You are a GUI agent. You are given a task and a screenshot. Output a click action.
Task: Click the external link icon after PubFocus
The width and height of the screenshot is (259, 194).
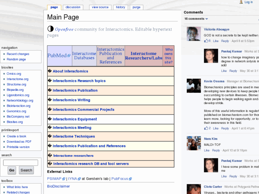click(x=130, y=179)
